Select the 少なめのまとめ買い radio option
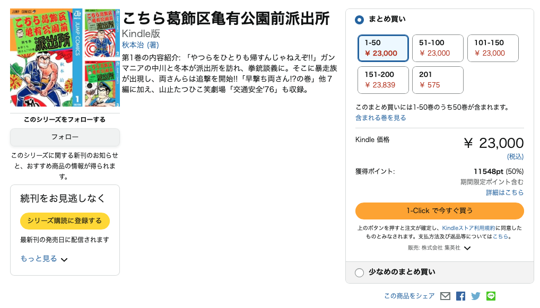The height and width of the screenshot is (308, 540). tap(359, 272)
